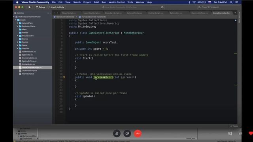Open the File menu

pos(54,2)
